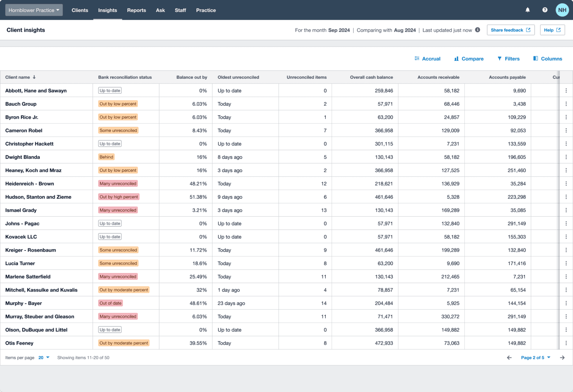The height and width of the screenshot is (392, 573).
Task: Click the info icon beside Last updated
Action: click(x=478, y=30)
